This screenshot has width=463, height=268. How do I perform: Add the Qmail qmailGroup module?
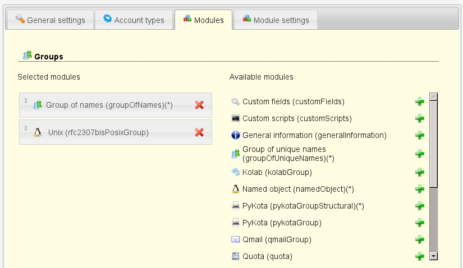pos(419,239)
